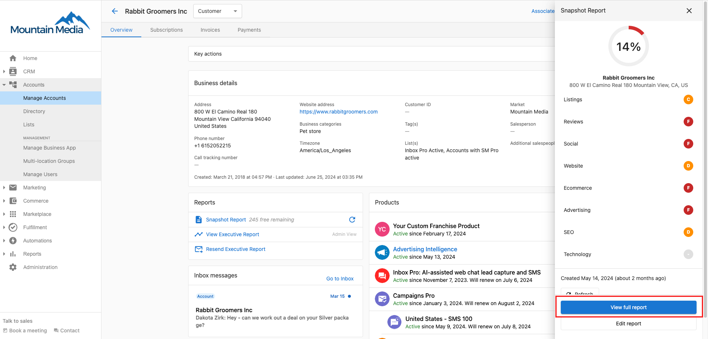Click the Accounts hierarchy icon
This screenshot has height=339, width=708.
(13, 85)
